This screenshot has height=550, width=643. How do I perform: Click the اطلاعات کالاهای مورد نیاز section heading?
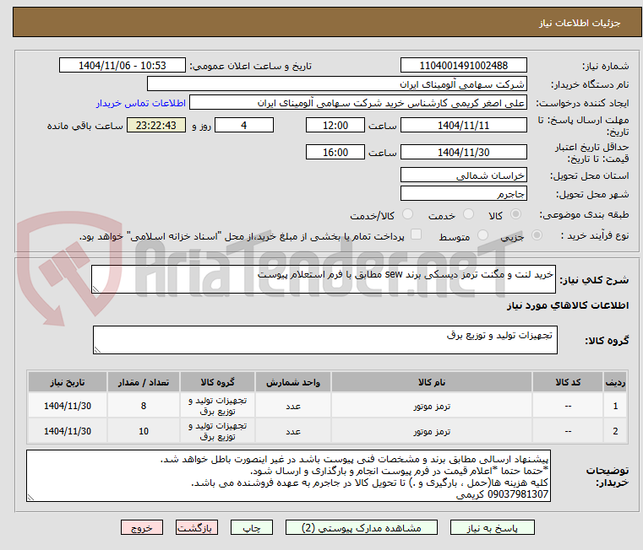568,305
